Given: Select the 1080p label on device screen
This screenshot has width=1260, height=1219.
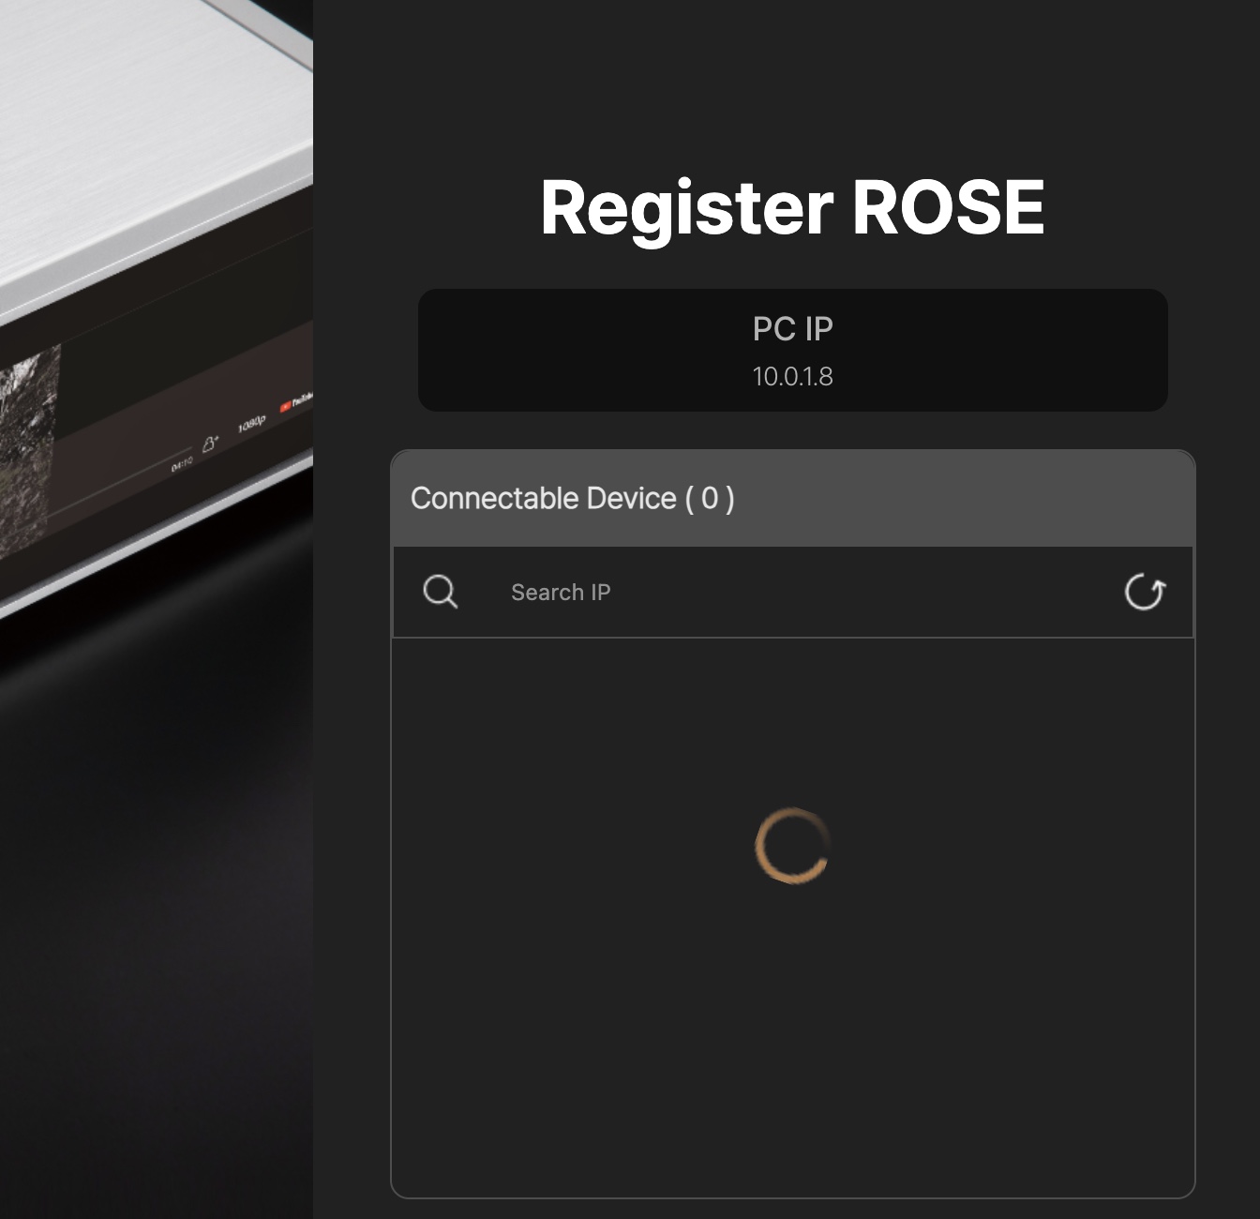Looking at the screenshot, I should 250,426.
